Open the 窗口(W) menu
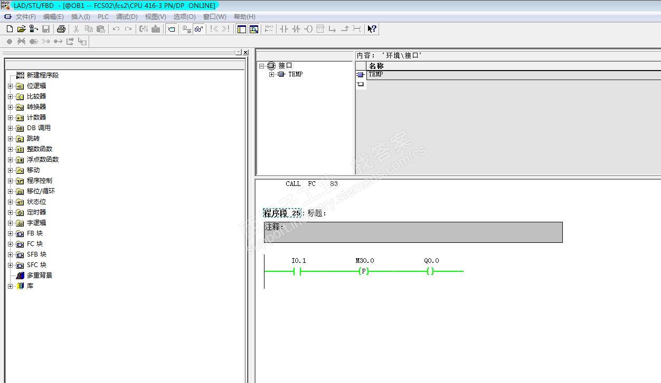661x383 pixels. (x=214, y=17)
